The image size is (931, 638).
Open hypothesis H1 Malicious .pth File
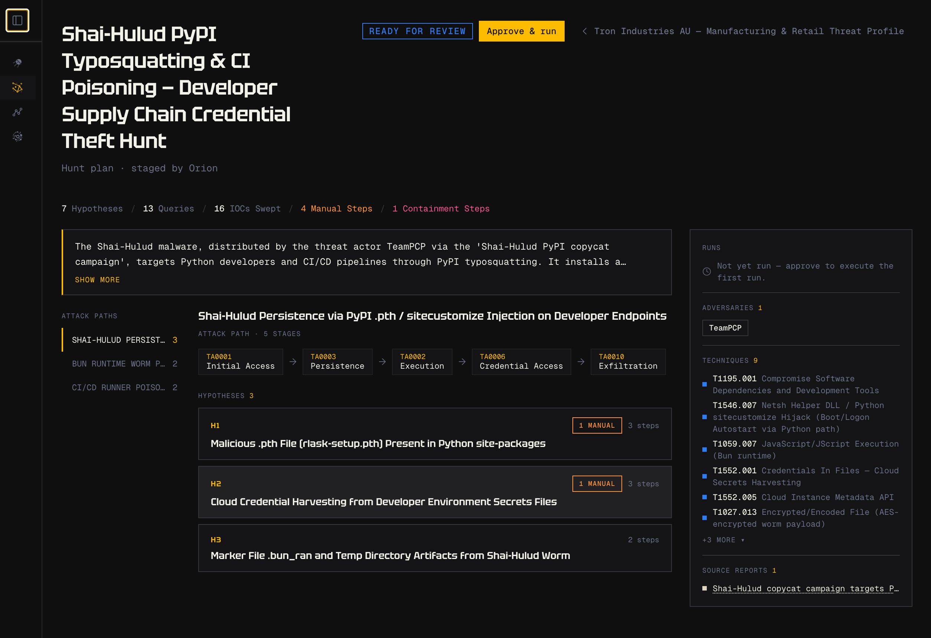pyautogui.click(x=435, y=434)
